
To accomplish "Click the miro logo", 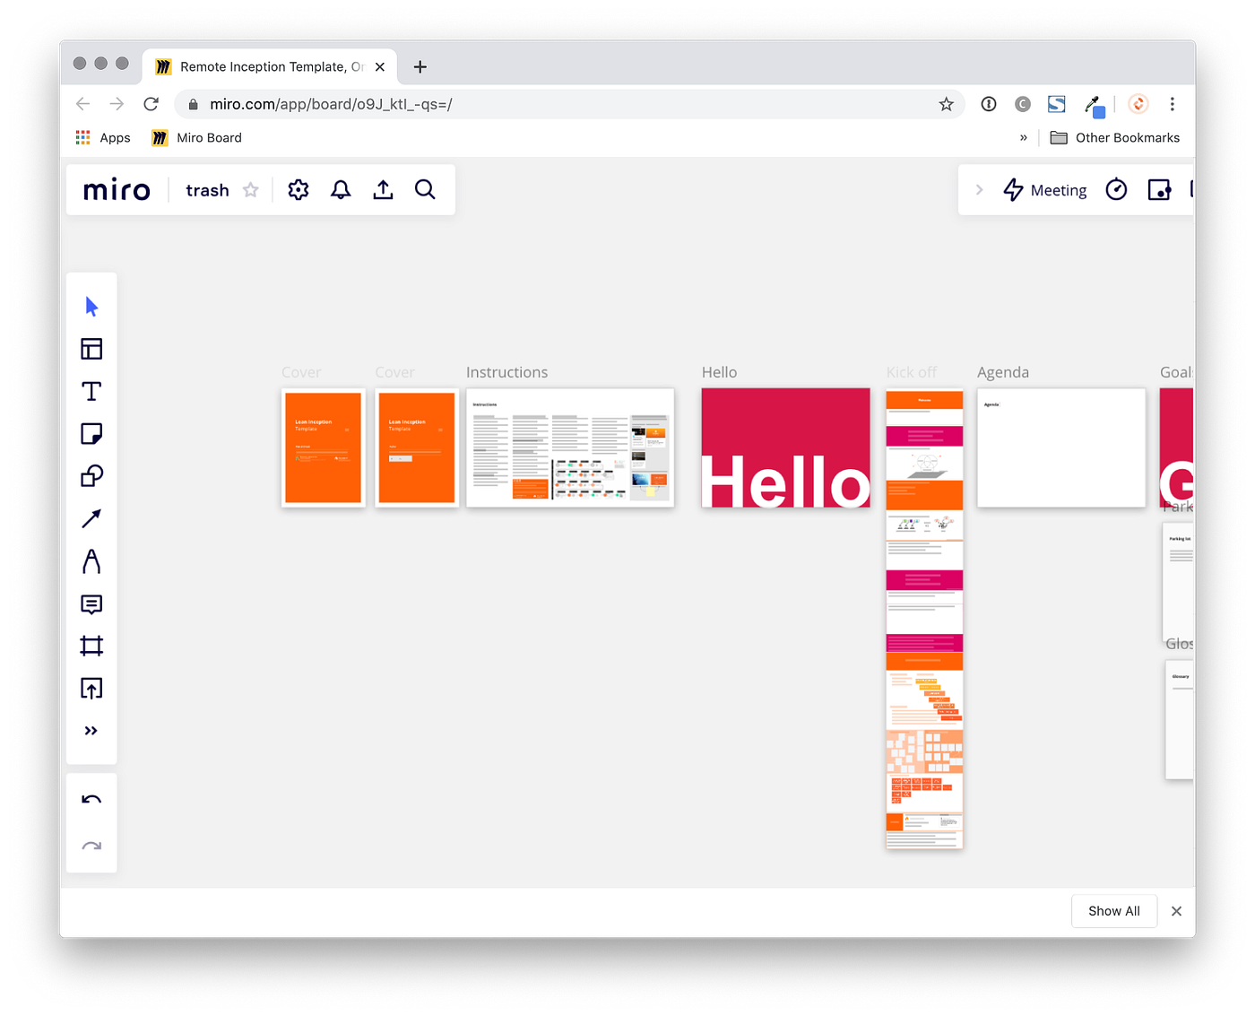I will click(x=117, y=190).
